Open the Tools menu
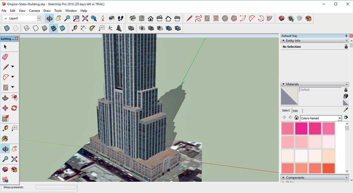This screenshot has width=353, height=193. pos(58,11)
